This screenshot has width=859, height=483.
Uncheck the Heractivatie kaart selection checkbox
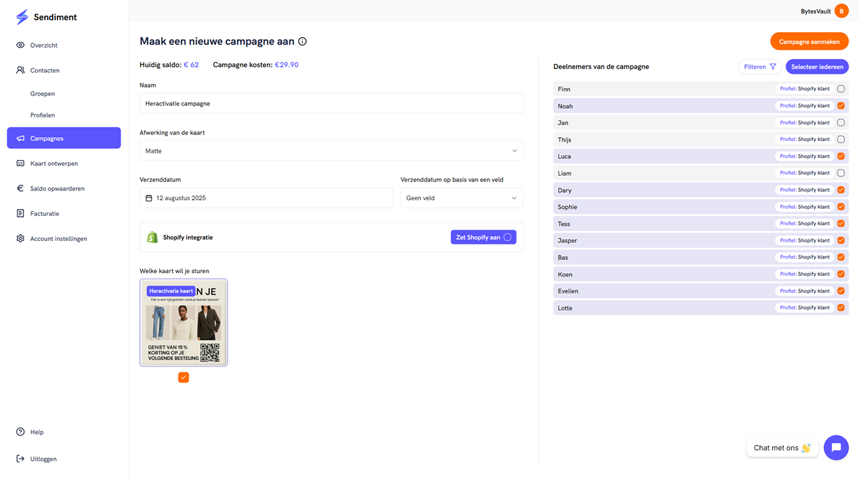coord(184,377)
